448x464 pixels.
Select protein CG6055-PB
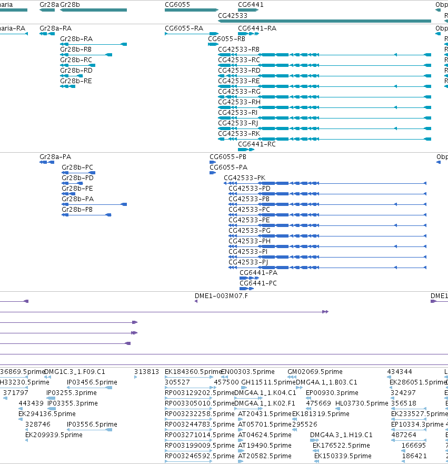[x=213, y=162]
